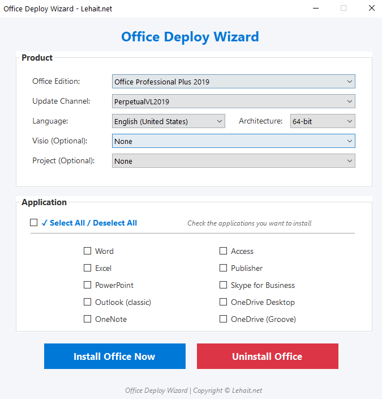Screen dimensions: 382x399
Task: Enable the Skype for Business checkbox
Action: (x=223, y=285)
